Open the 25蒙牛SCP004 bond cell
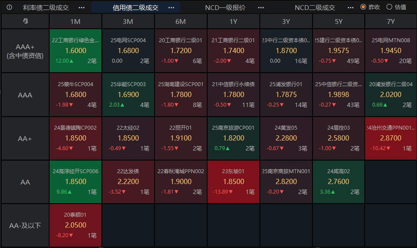 76,94
